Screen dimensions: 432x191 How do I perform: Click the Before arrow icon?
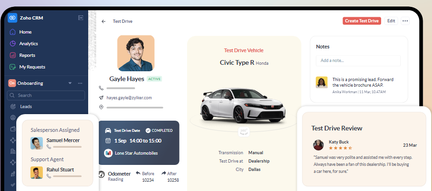coord(138,173)
